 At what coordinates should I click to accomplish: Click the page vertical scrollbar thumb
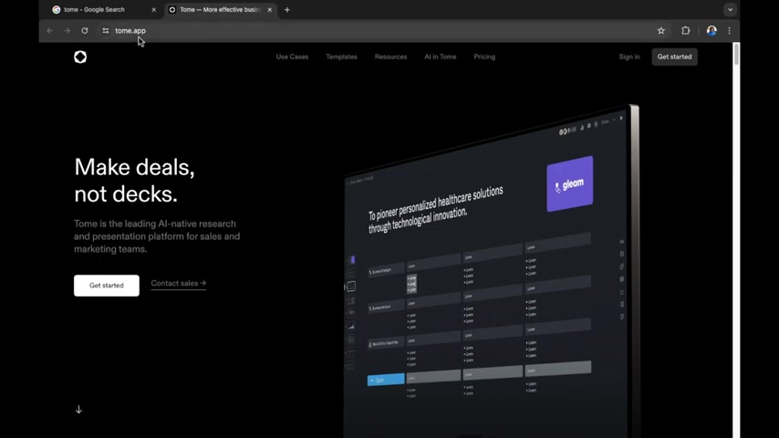[736, 54]
